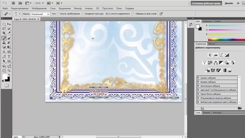
Task: Select the Gradient tool
Action: tap(9, 47)
